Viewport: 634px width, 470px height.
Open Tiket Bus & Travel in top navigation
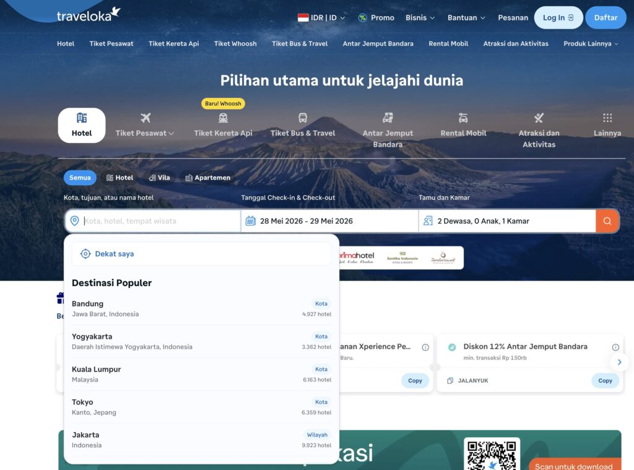point(300,44)
